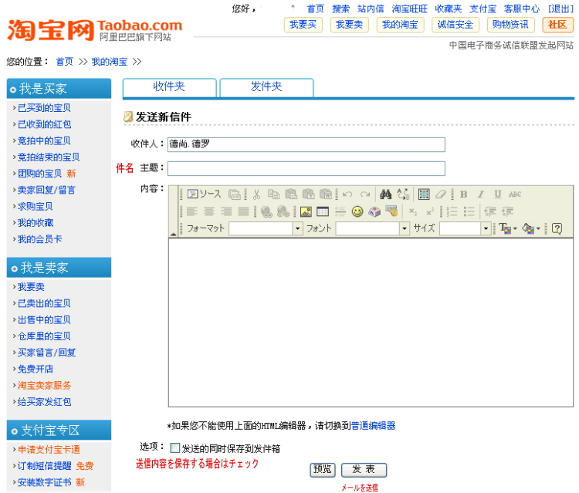
Task: Insert a horizontal line in the editor
Action: [x=340, y=211]
